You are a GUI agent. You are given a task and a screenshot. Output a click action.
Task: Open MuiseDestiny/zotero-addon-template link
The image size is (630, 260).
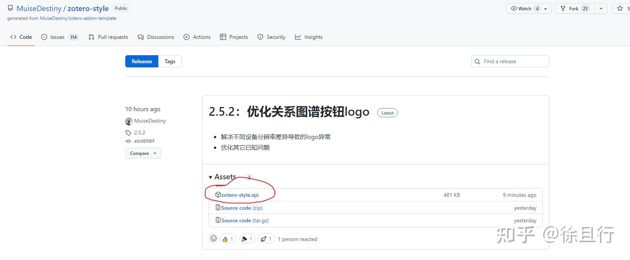[78, 18]
